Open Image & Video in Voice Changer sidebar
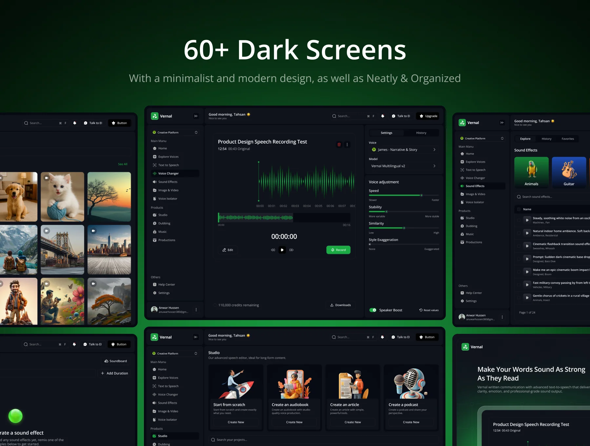The width and height of the screenshot is (590, 446). click(175, 190)
